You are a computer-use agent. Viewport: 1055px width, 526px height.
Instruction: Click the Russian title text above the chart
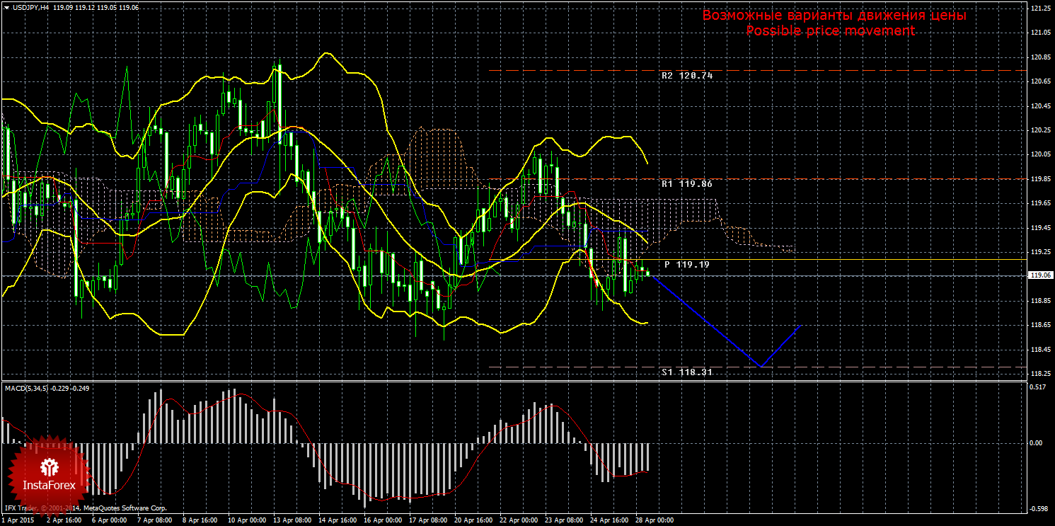point(834,16)
